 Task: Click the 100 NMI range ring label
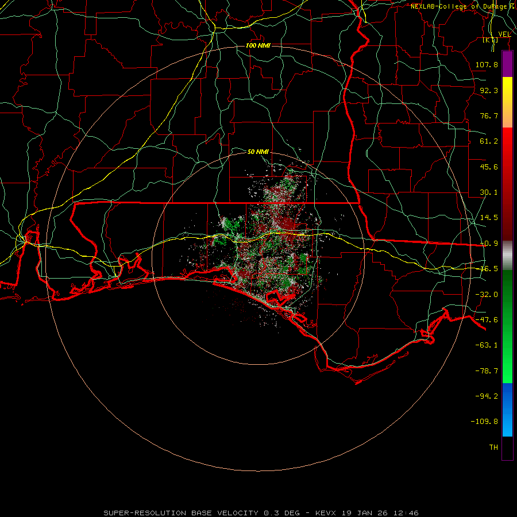[258, 45]
